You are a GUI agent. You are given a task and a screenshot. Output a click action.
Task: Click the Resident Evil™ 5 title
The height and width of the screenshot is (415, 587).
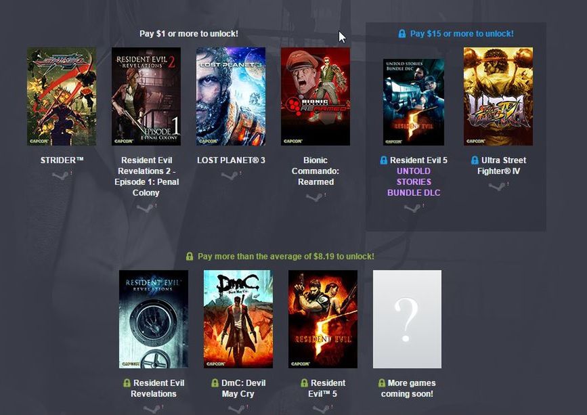[326, 389]
